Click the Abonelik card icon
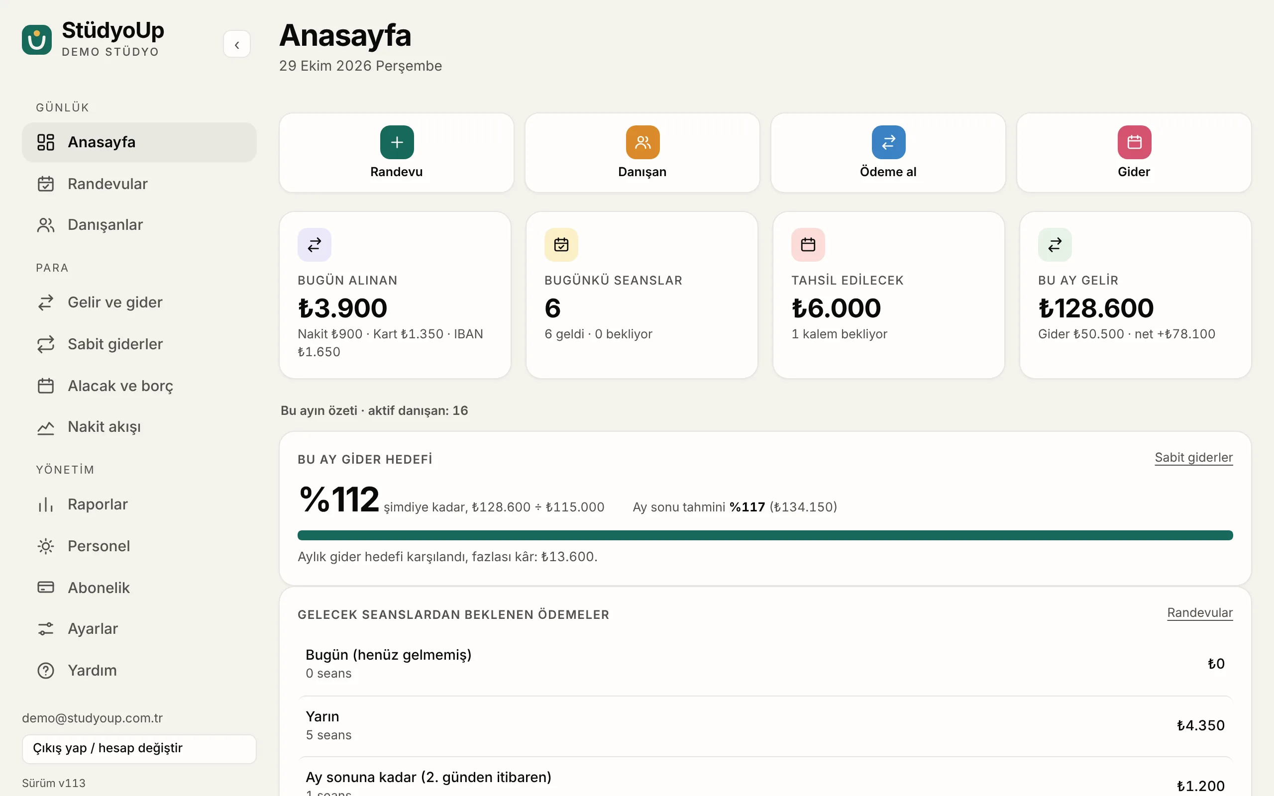Viewport: 1274px width, 796px height. [46, 588]
